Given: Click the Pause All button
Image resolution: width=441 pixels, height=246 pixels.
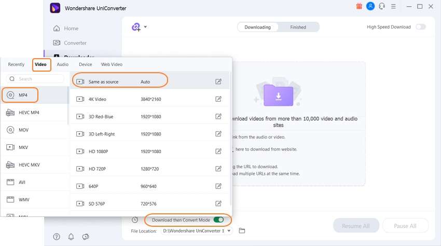Looking at the screenshot, I should click(x=405, y=226).
